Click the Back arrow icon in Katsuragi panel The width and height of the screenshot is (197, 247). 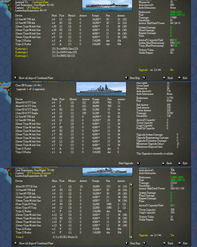(164, 78)
